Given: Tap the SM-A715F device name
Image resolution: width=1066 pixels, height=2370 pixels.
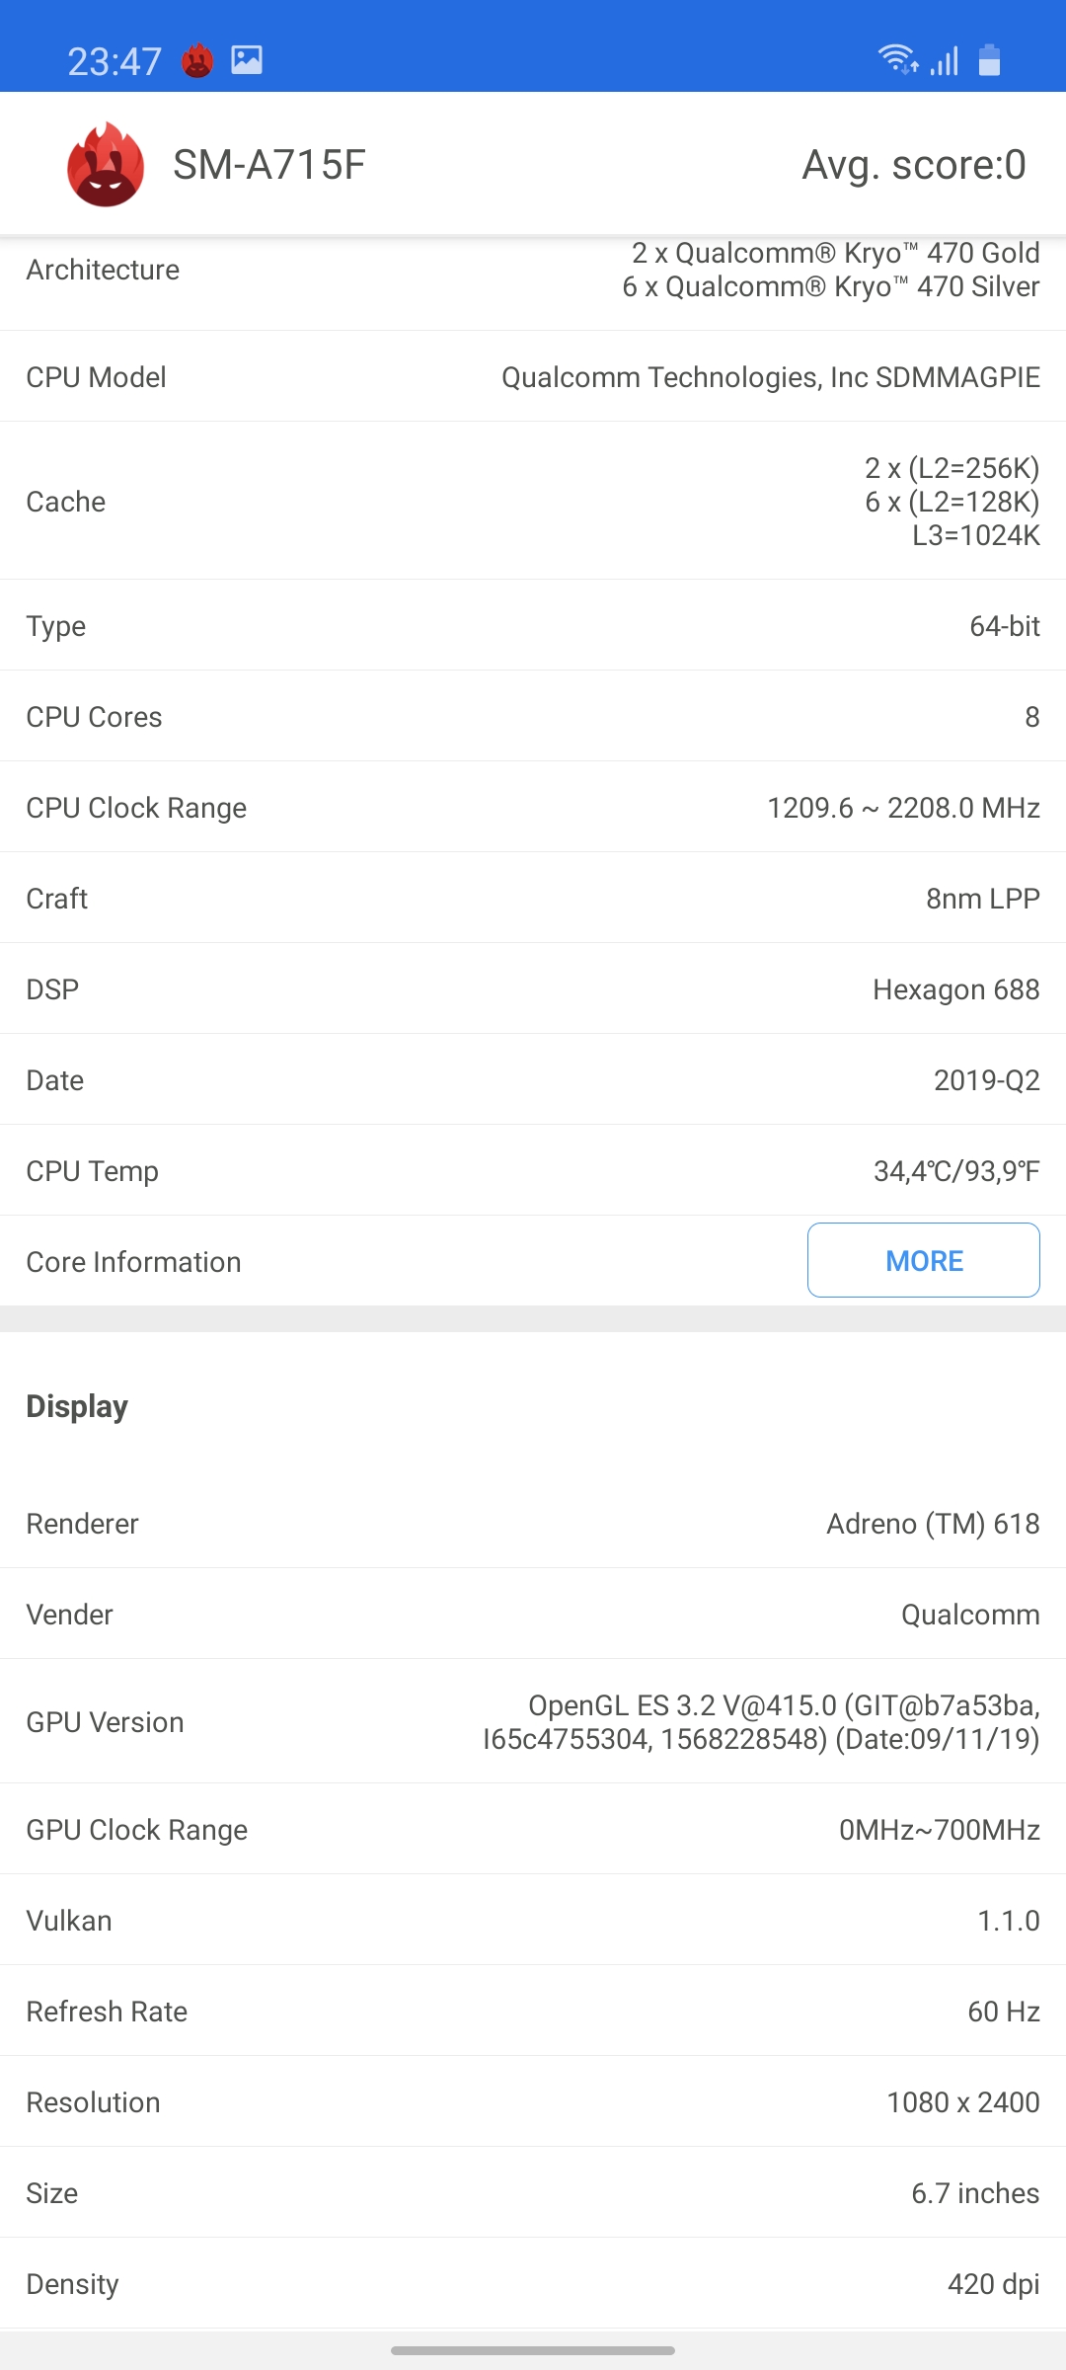Looking at the screenshot, I should click(x=268, y=165).
